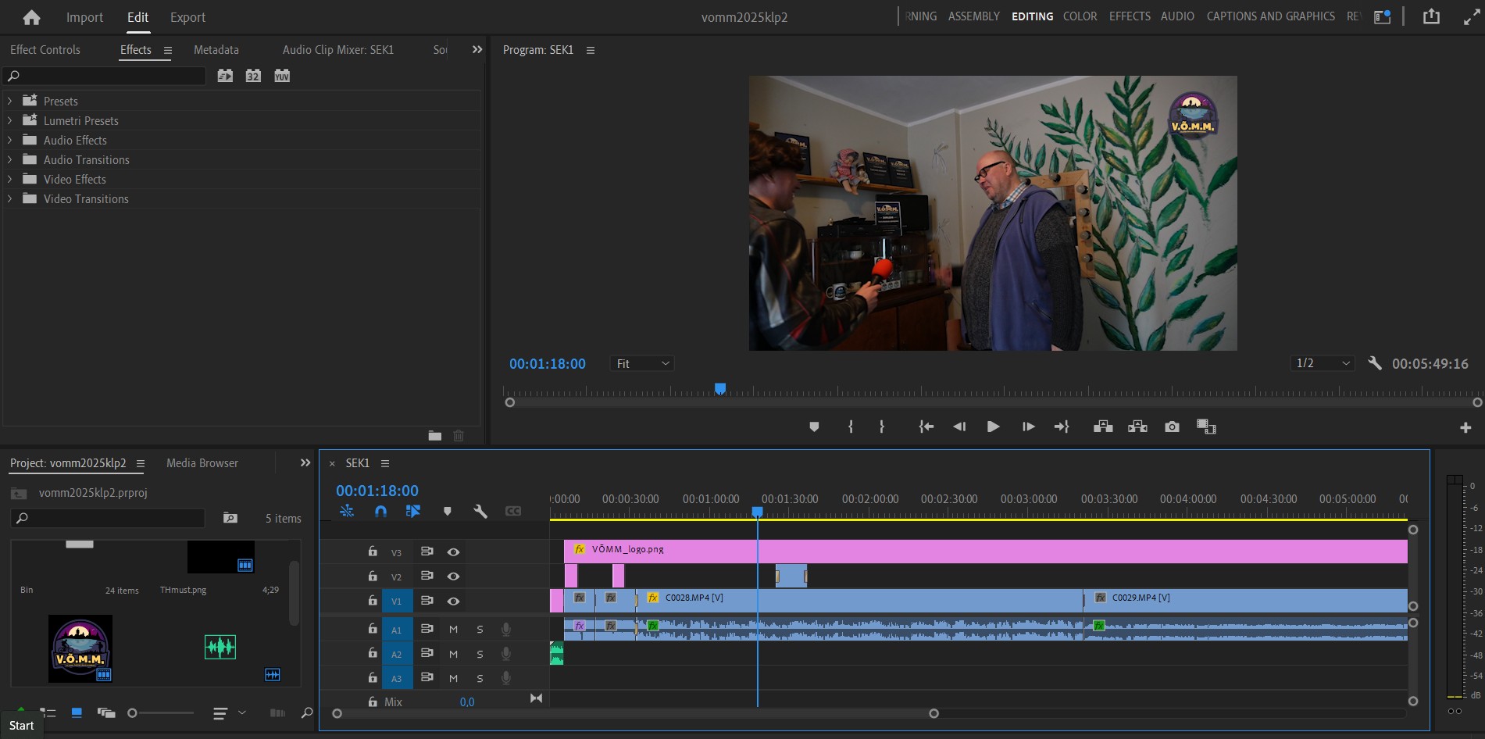Export a frame with camera icon
This screenshot has height=739, width=1485.
tap(1172, 427)
